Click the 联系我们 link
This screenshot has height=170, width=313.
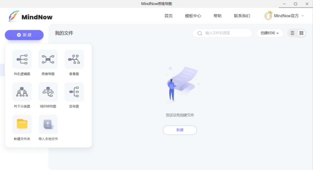tap(241, 16)
